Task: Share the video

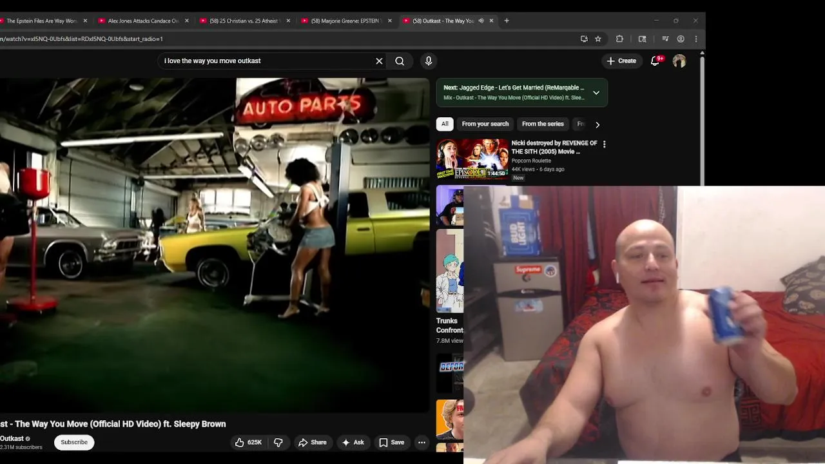Action: (313, 442)
